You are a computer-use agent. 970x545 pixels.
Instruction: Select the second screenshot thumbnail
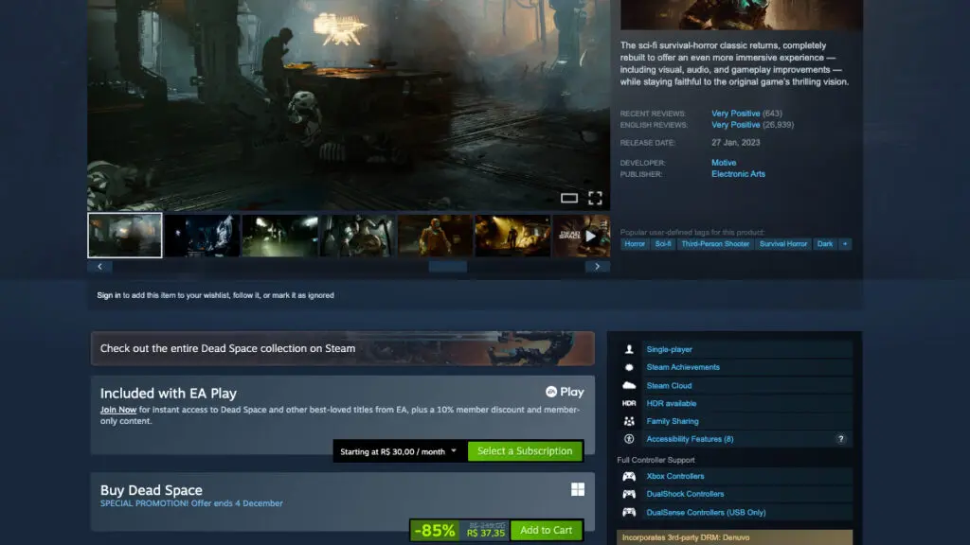tap(202, 235)
